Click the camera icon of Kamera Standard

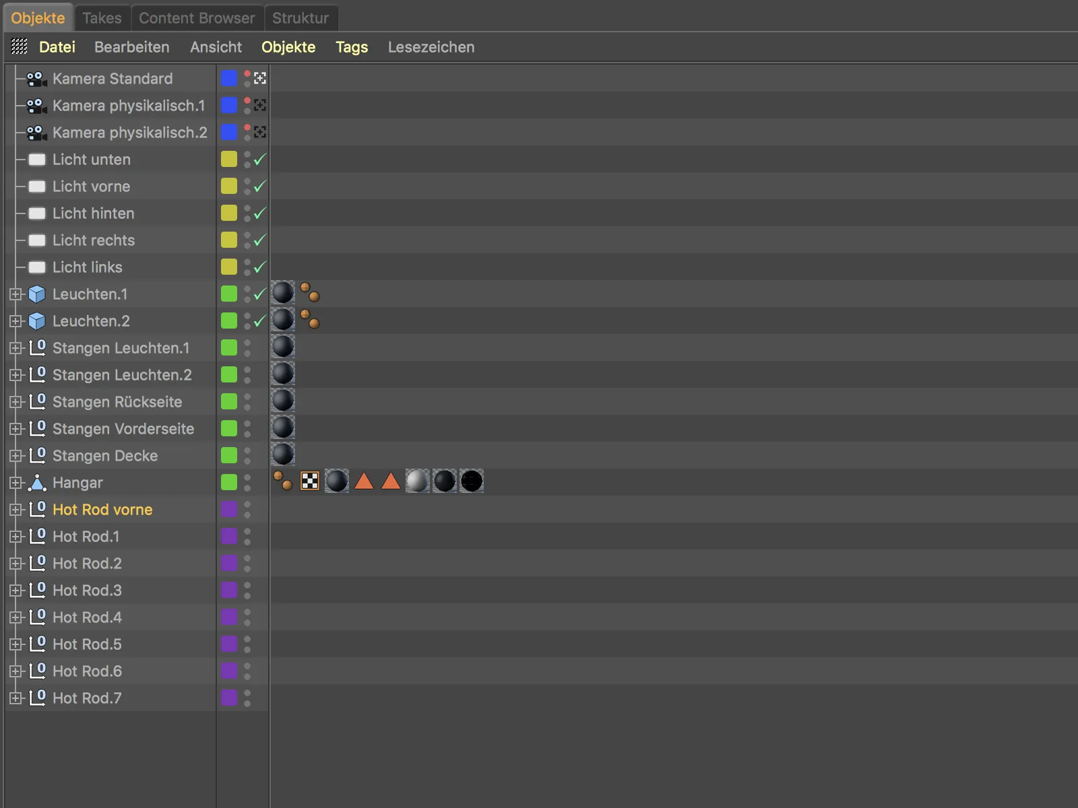tap(36, 79)
